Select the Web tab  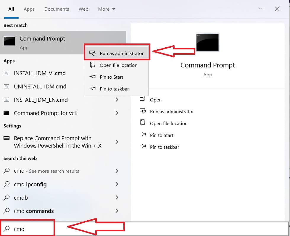pos(83,9)
